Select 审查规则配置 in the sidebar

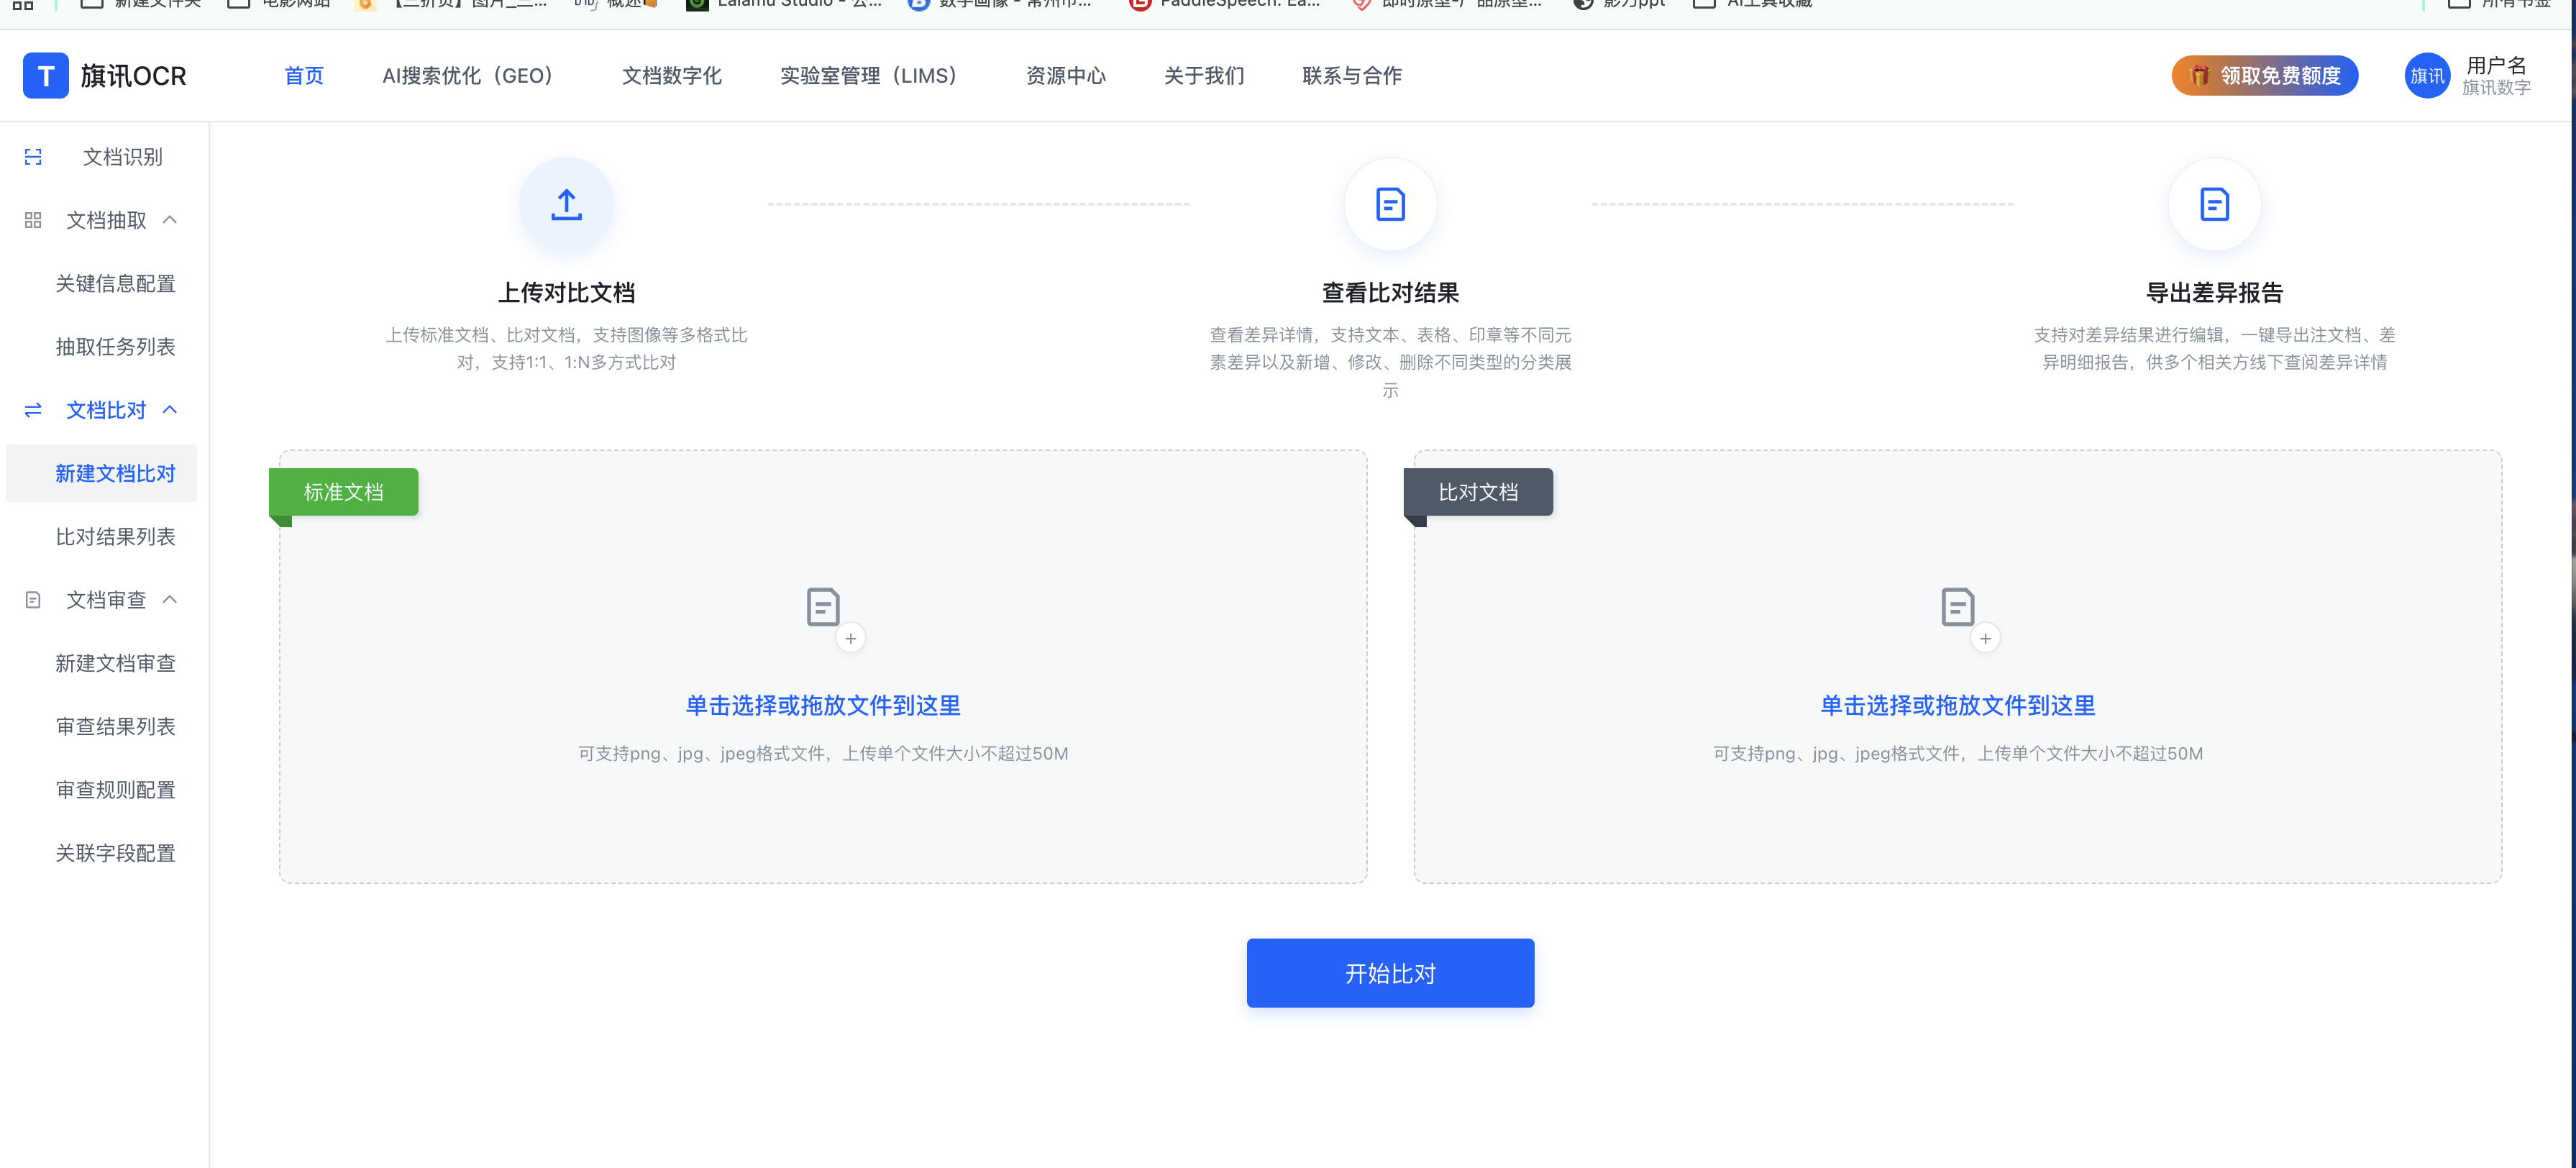point(115,790)
